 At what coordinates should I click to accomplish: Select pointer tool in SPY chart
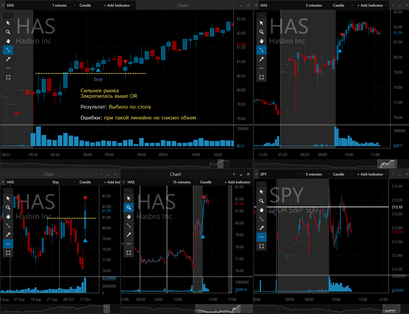pos(262,192)
